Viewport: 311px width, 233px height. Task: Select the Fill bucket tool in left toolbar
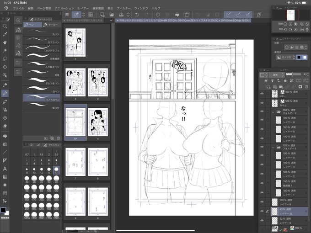tap(5, 136)
